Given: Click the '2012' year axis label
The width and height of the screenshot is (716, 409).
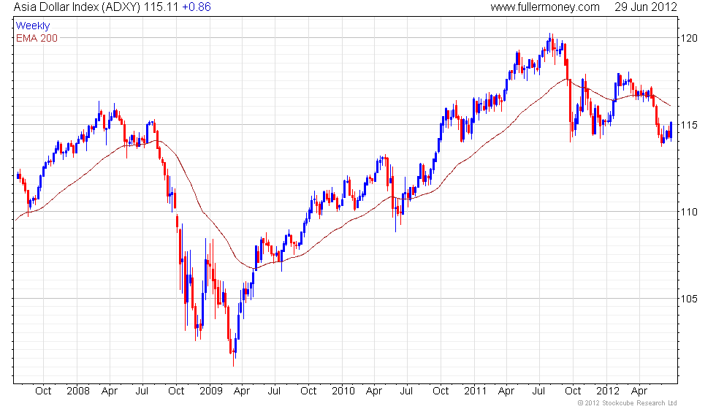Looking at the screenshot, I should pos(608,391).
